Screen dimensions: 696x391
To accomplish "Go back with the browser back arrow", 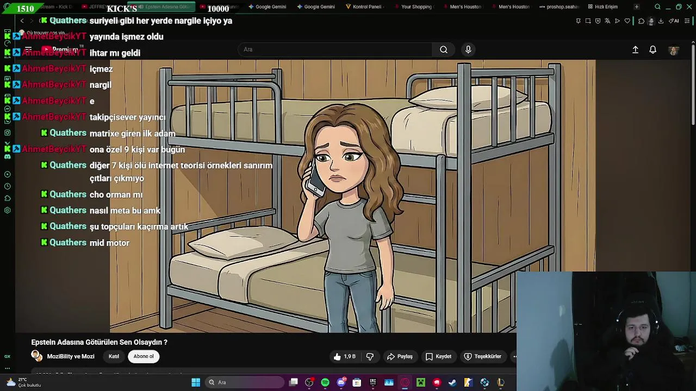I will click(x=22, y=21).
